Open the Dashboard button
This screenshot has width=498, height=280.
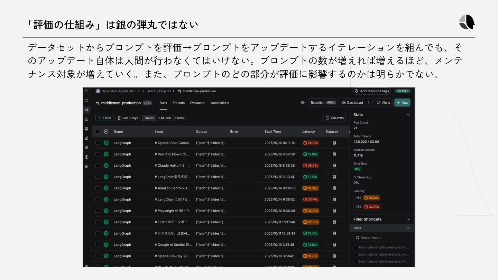click(x=352, y=103)
